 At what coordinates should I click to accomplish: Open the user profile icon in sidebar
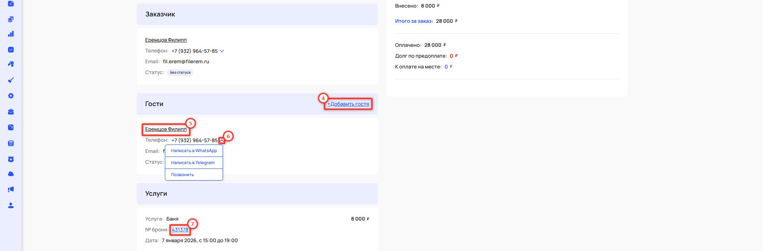pos(11,205)
